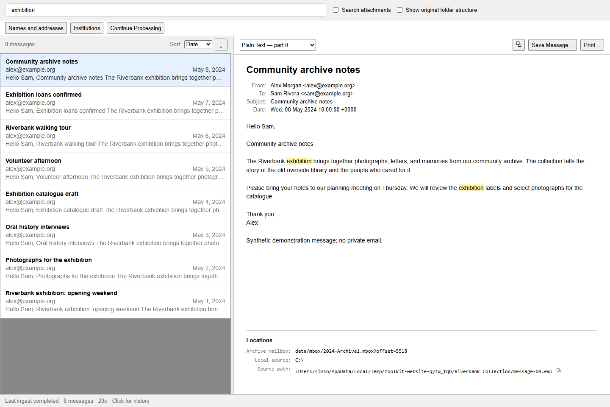Click the message-08.eml source path text
This screenshot has height=407, width=610.
click(424, 371)
